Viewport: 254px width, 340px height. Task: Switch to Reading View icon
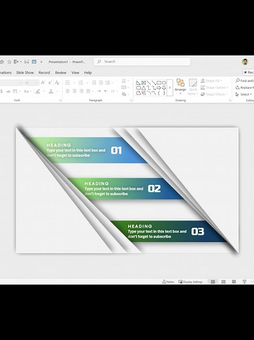(x=234, y=282)
